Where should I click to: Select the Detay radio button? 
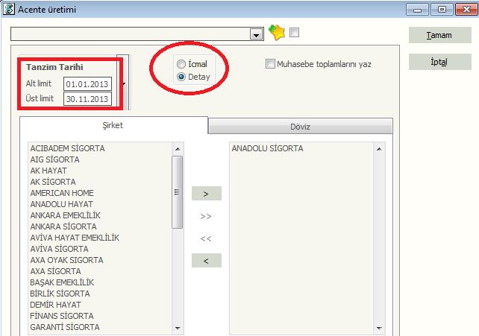coord(181,76)
